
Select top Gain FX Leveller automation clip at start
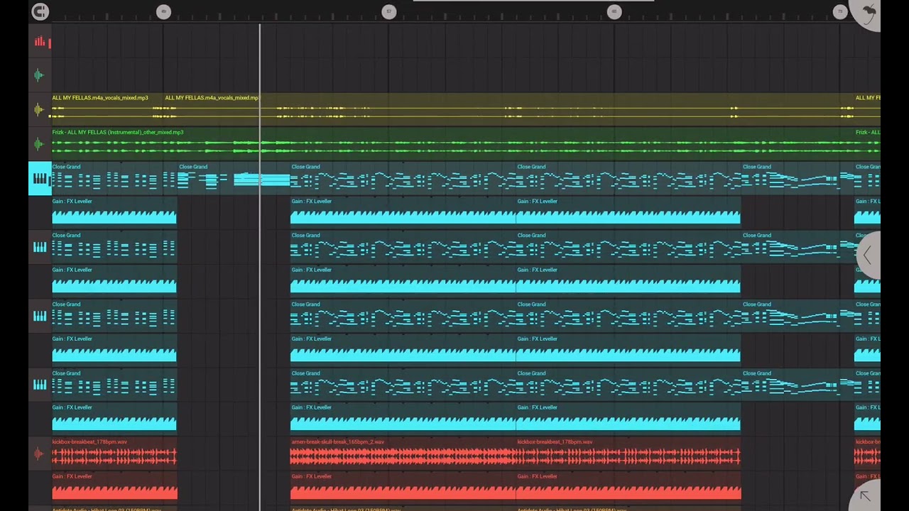114,212
